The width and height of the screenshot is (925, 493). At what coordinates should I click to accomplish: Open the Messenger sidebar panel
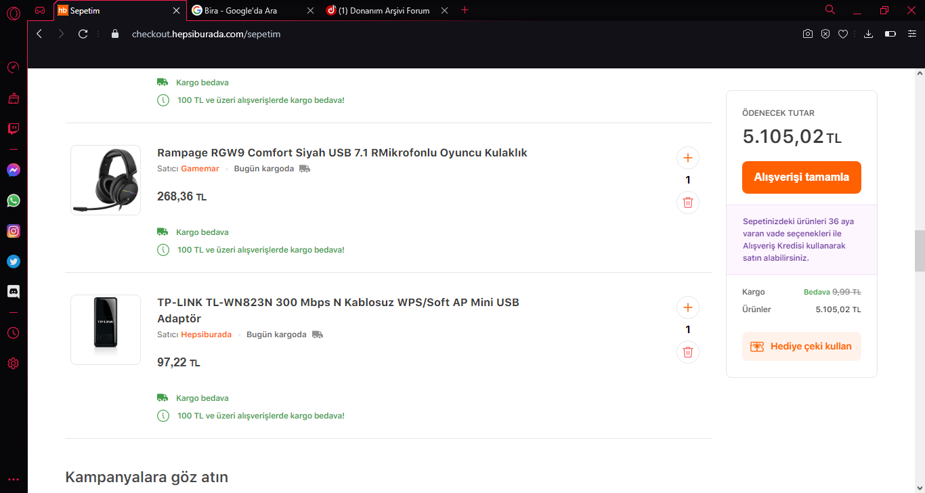(13, 171)
